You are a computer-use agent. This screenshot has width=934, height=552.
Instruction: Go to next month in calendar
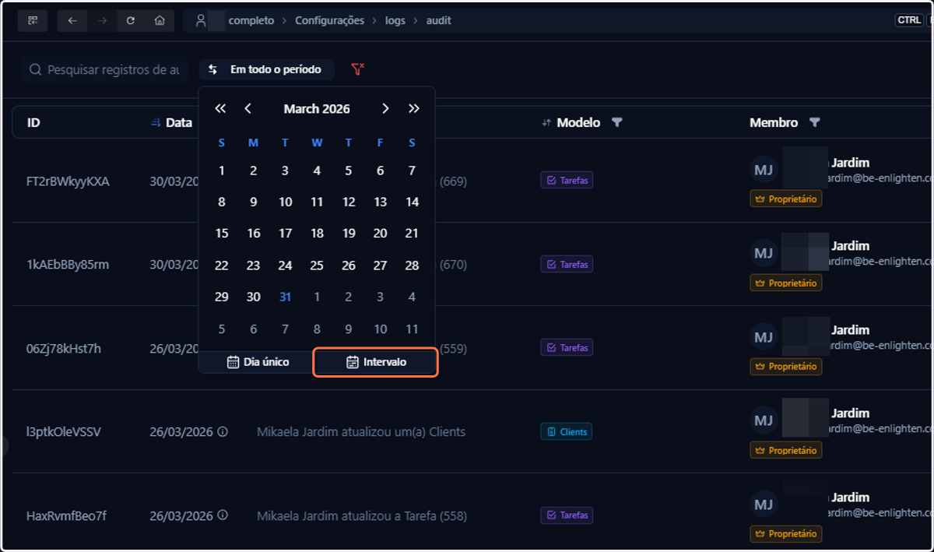[x=385, y=109]
